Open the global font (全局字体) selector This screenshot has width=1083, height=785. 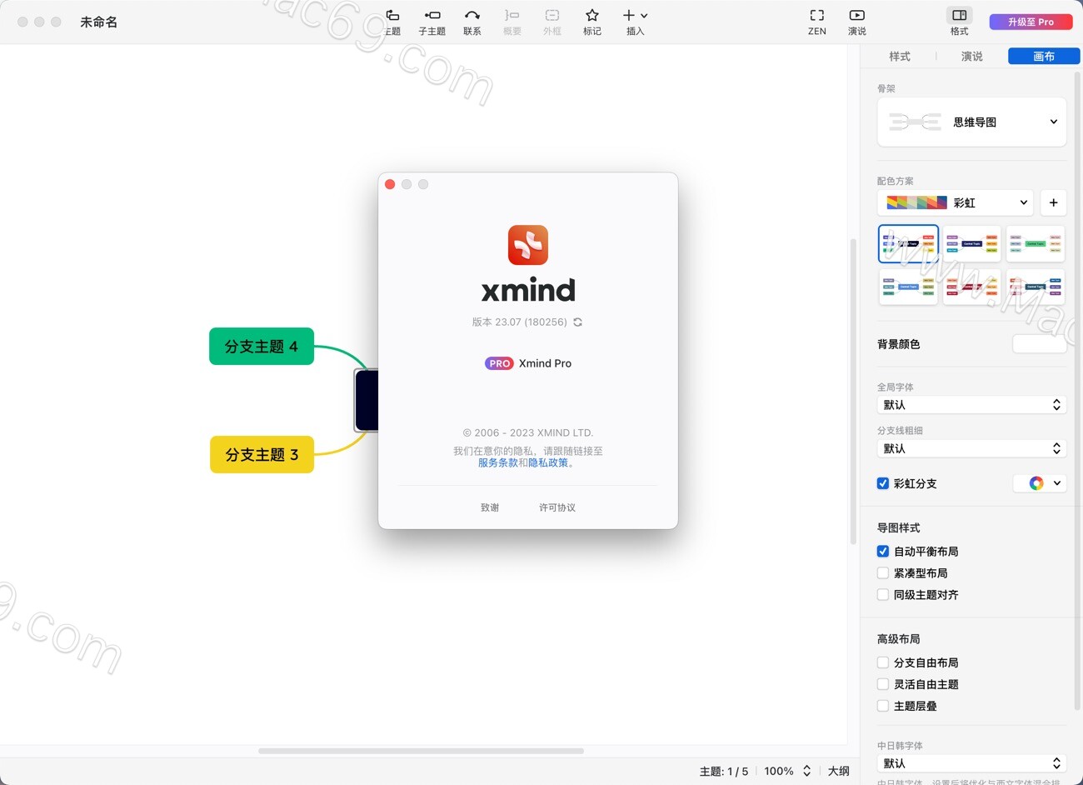(972, 405)
